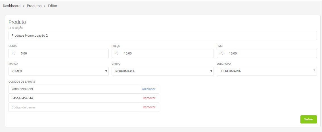Image resolution: width=322 pixels, height=132 pixels.
Task: Expand the Subgrupo select box
Action: (266, 71)
